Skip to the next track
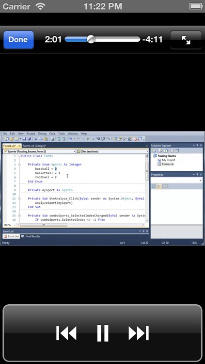The width and height of the screenshot is (205, 364). click(x=139, y=333)
